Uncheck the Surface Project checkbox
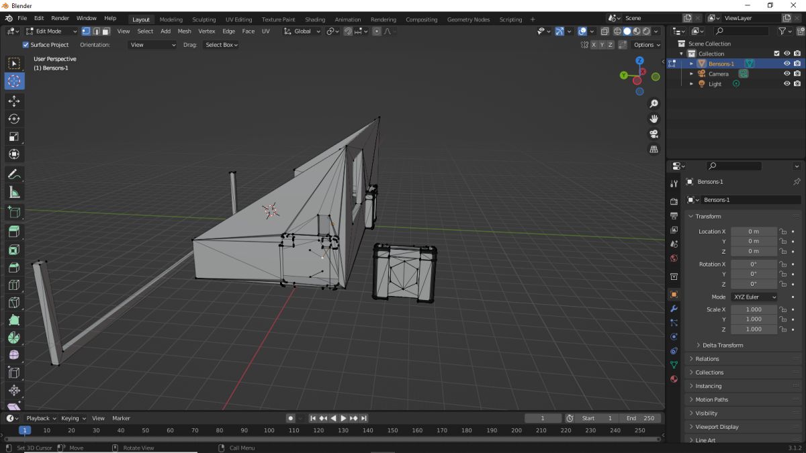The width and height of the screenshot is (806, 453). pos(26,45)
